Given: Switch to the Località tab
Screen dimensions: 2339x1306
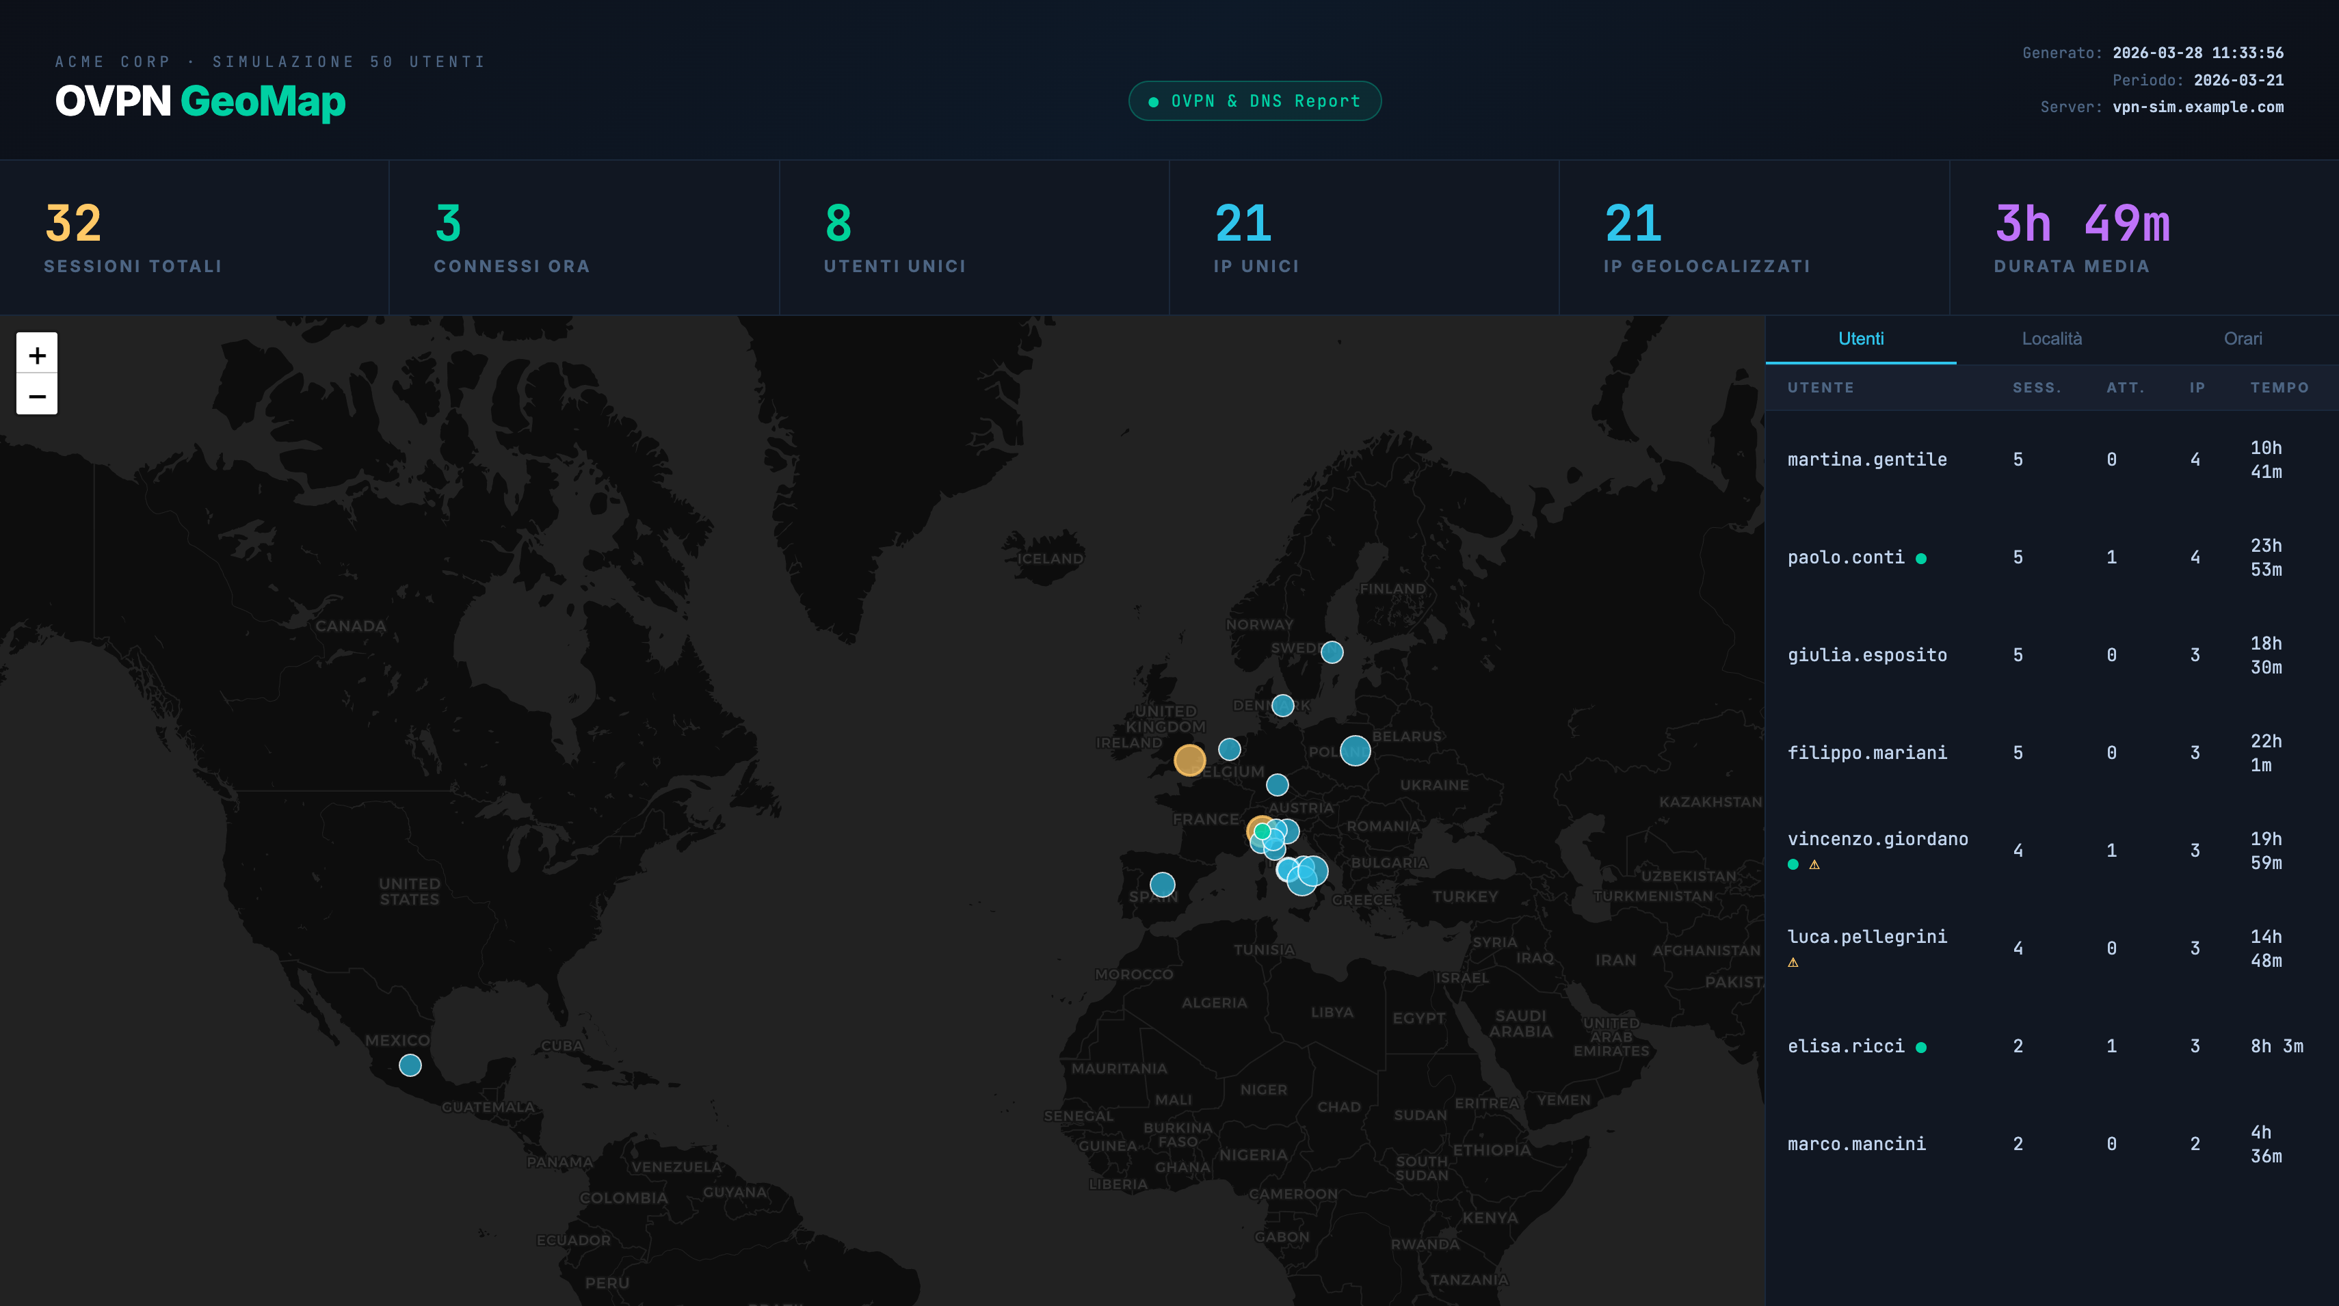Looking at the screenshot, I should pyautogui.click(x=2052, y=338).
